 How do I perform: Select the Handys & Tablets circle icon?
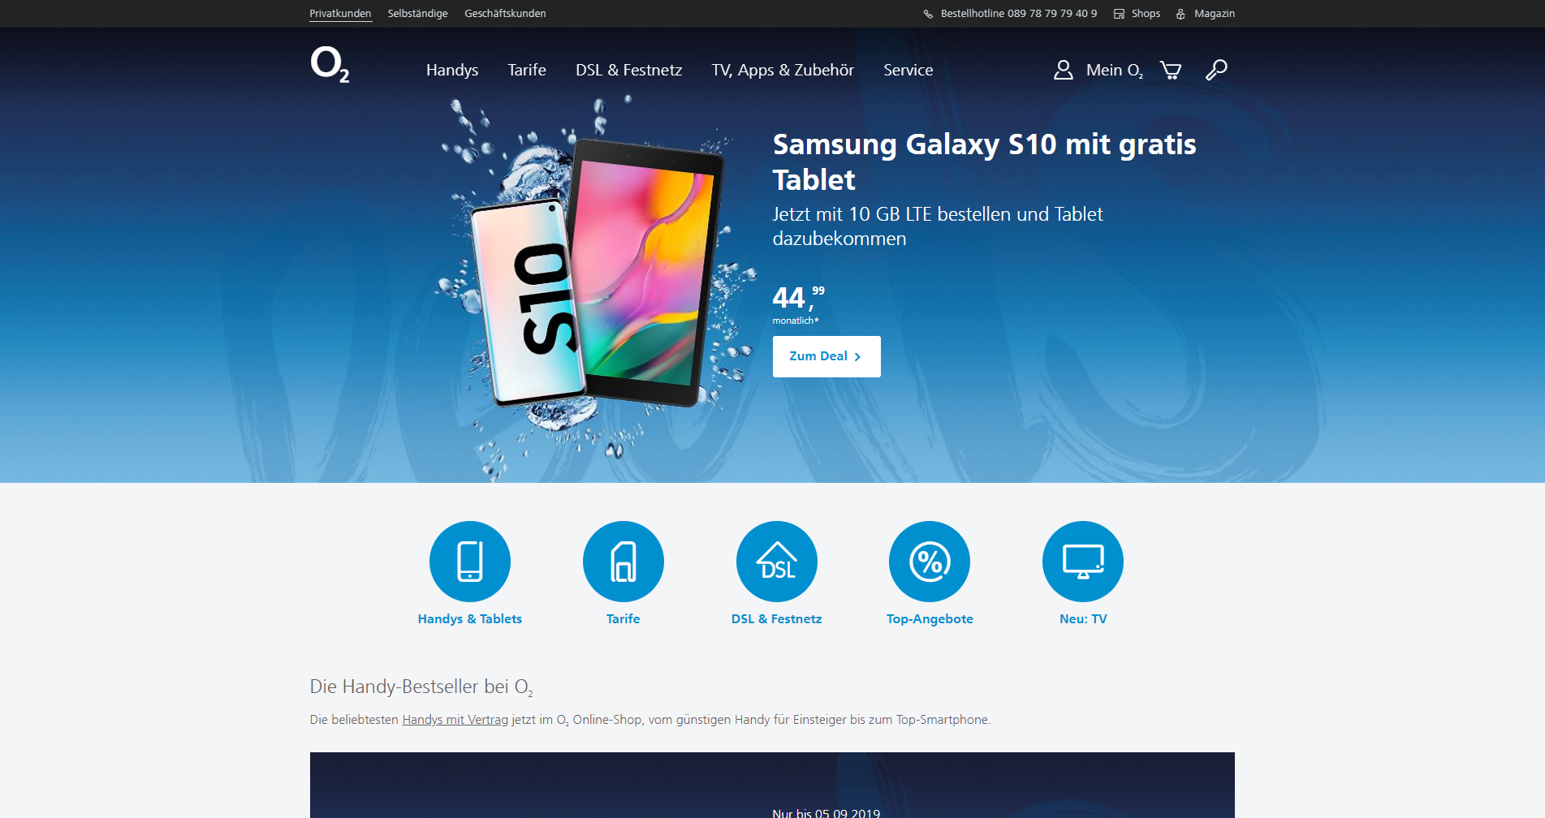pos(470,562)
